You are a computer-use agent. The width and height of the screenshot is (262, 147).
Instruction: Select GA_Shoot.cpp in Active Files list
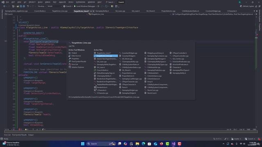[x=126, y=59]
